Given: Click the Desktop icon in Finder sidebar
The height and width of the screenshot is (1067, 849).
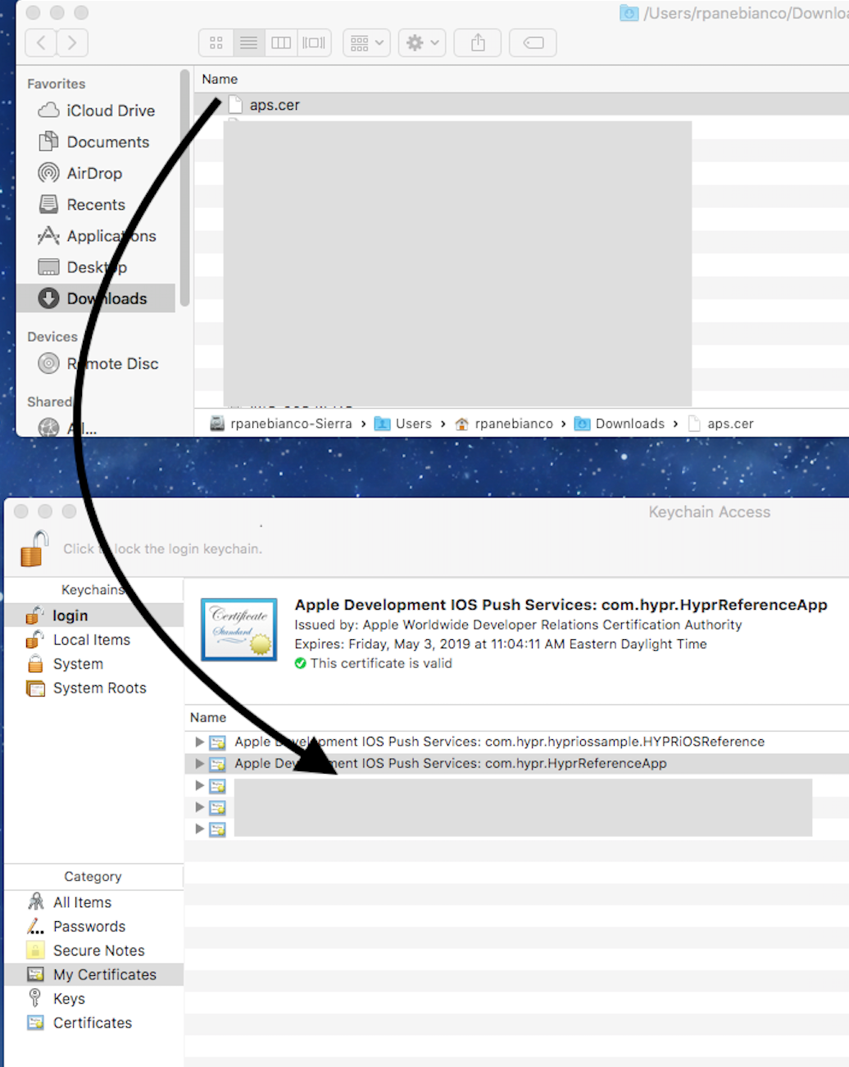Looking at the screenshot, I should (49, 267).
